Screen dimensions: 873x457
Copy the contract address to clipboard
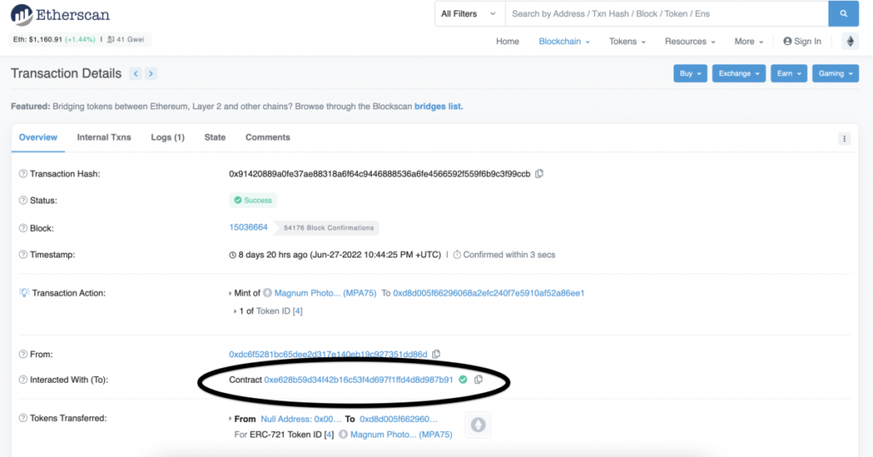[x=478, y=379]
